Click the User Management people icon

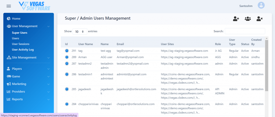pos(9,26)
